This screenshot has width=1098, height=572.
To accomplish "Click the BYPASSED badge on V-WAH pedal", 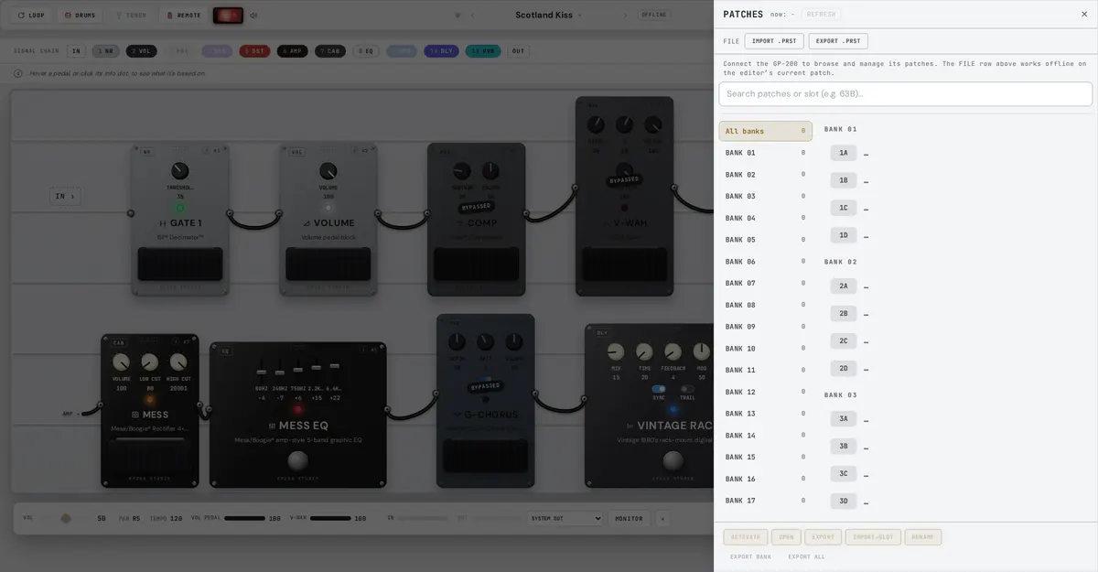I will coord(624,180).
